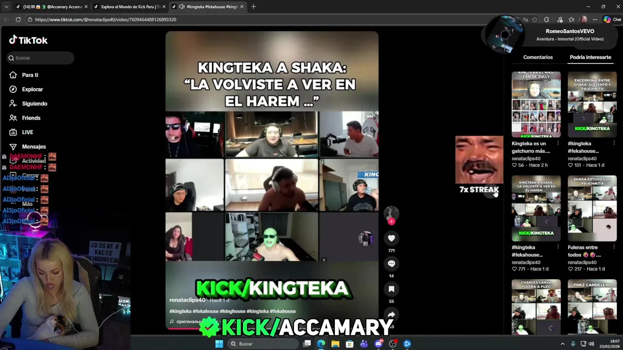Open the creator avatar beside the video
This screenshot has height=350, width=623.
[x=391, y=213]
